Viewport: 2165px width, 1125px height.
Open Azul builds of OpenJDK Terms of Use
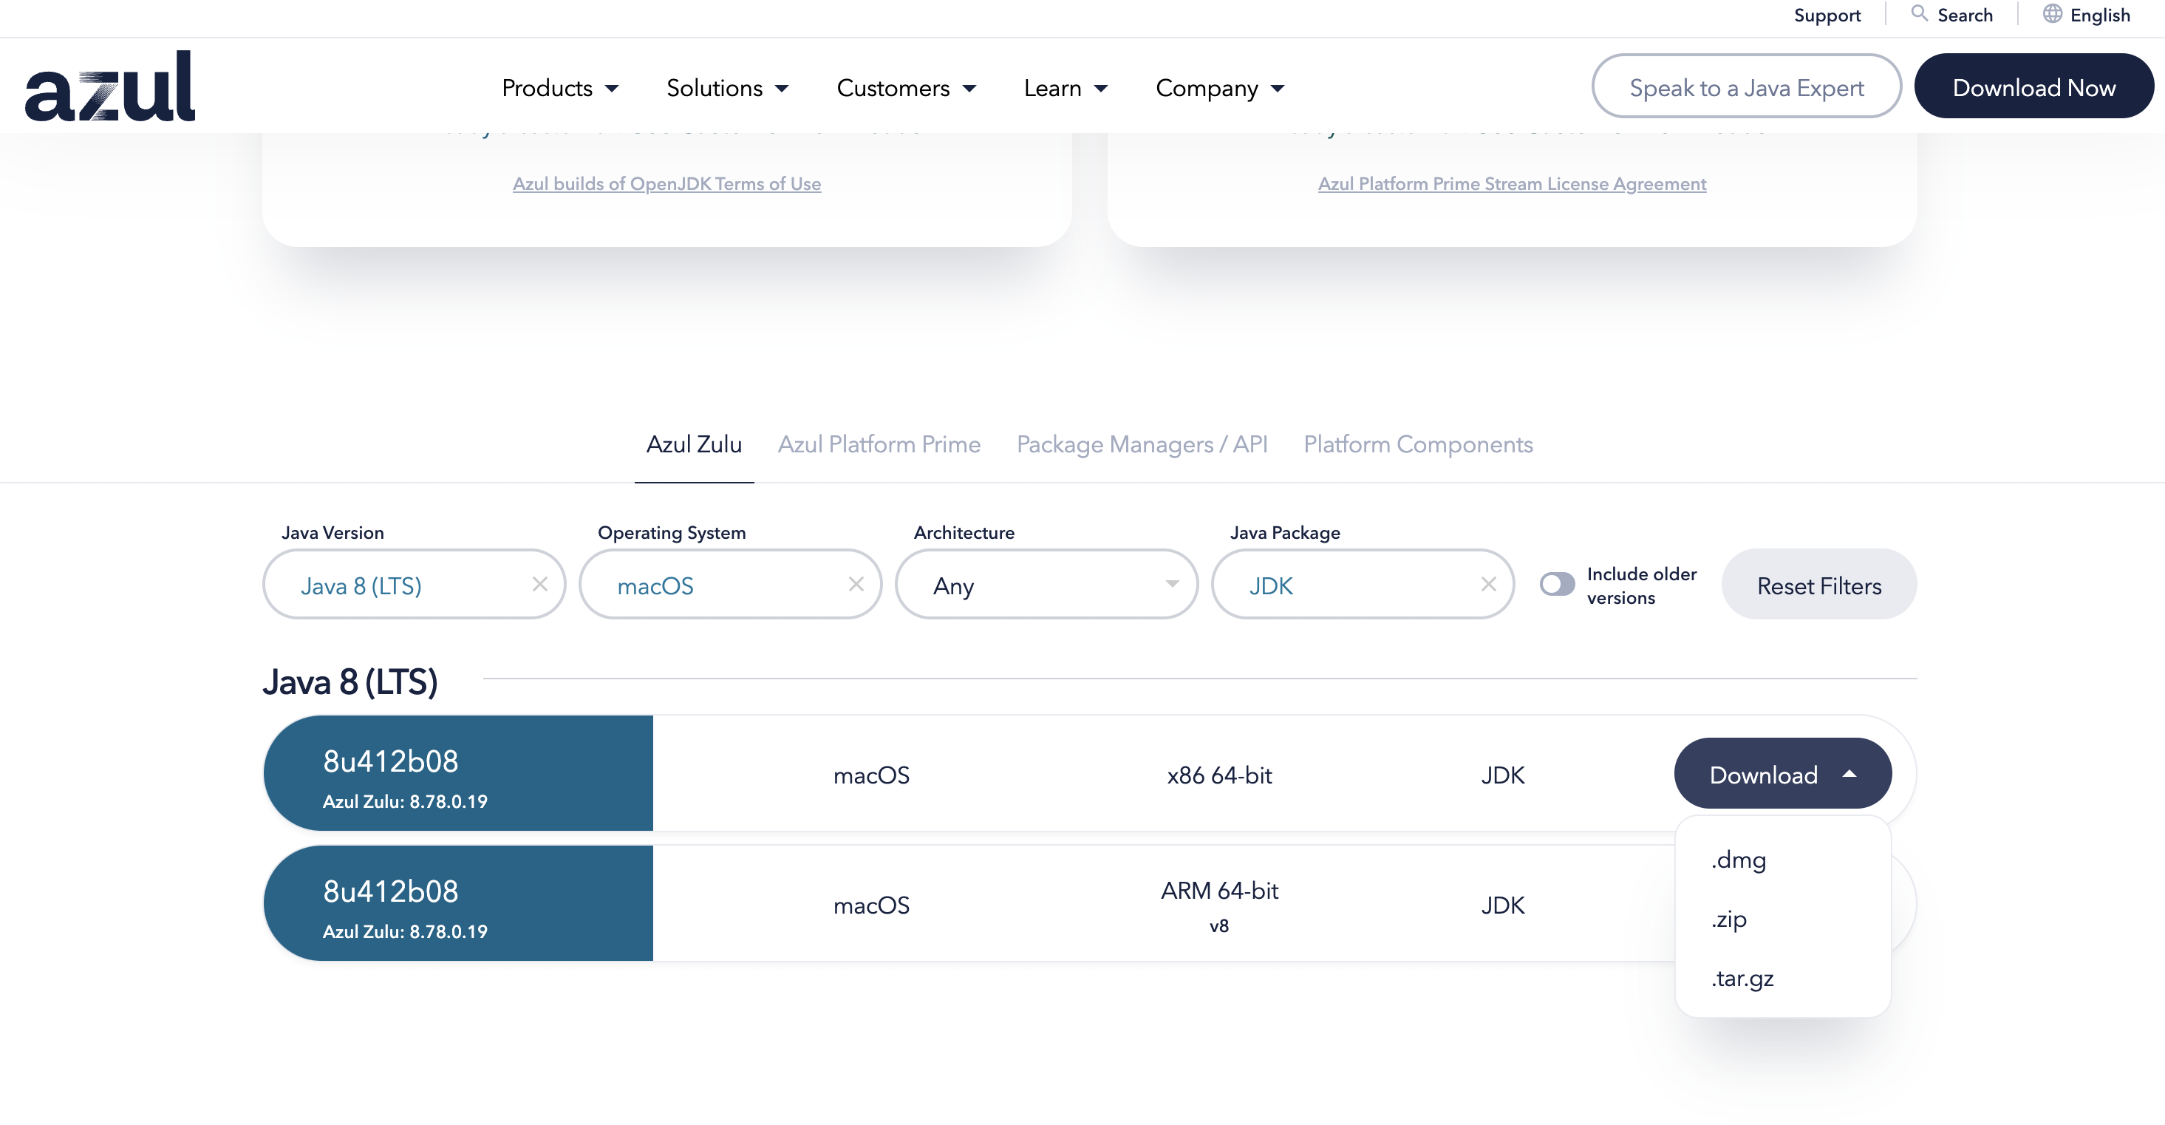point(666,183)
